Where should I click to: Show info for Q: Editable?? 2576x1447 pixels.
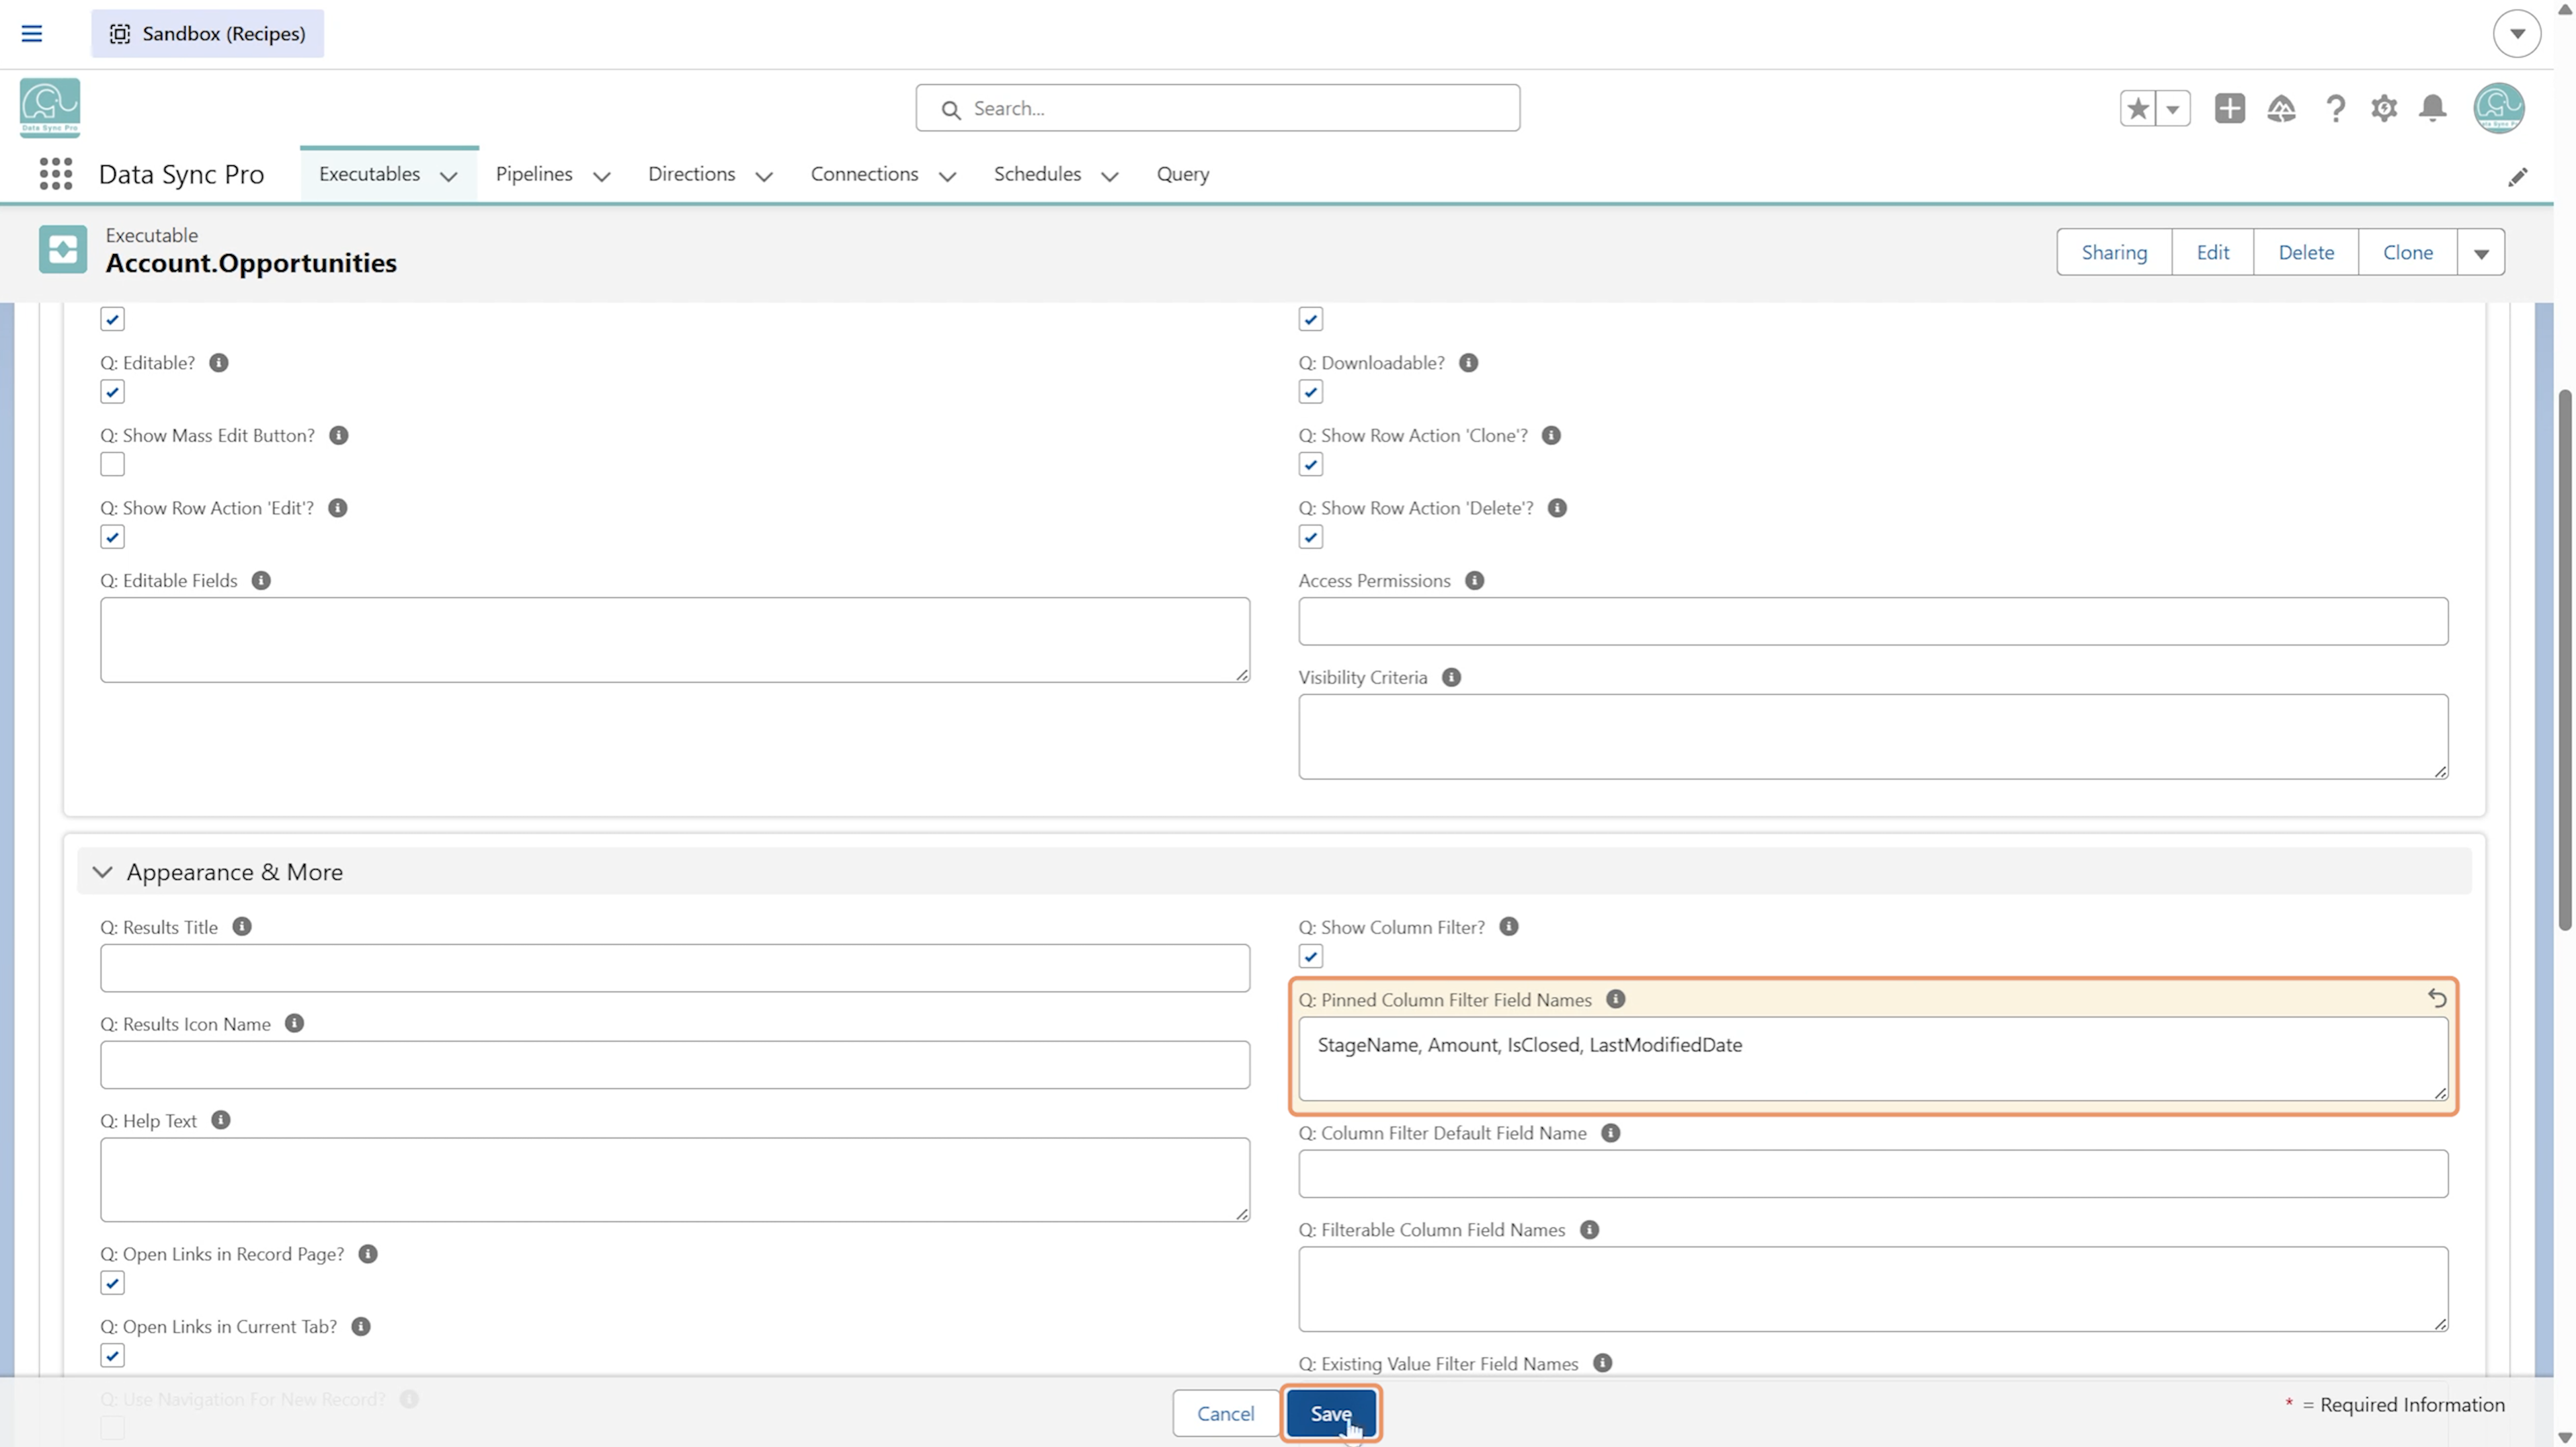point(219,363)
